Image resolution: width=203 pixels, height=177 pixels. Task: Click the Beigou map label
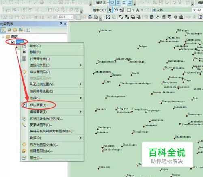point(143,47)
